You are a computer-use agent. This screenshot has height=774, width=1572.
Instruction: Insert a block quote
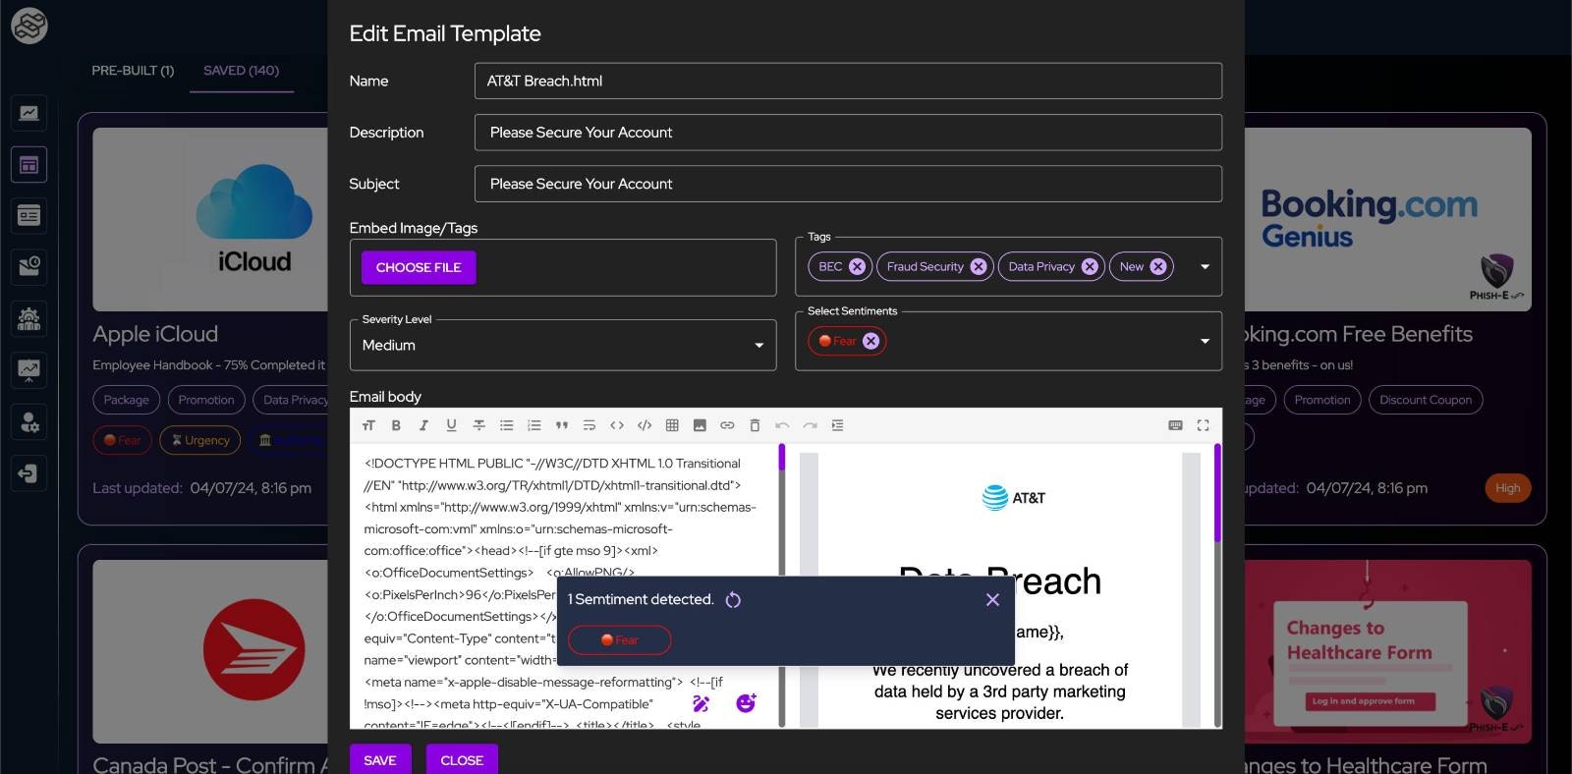point(561,425)
